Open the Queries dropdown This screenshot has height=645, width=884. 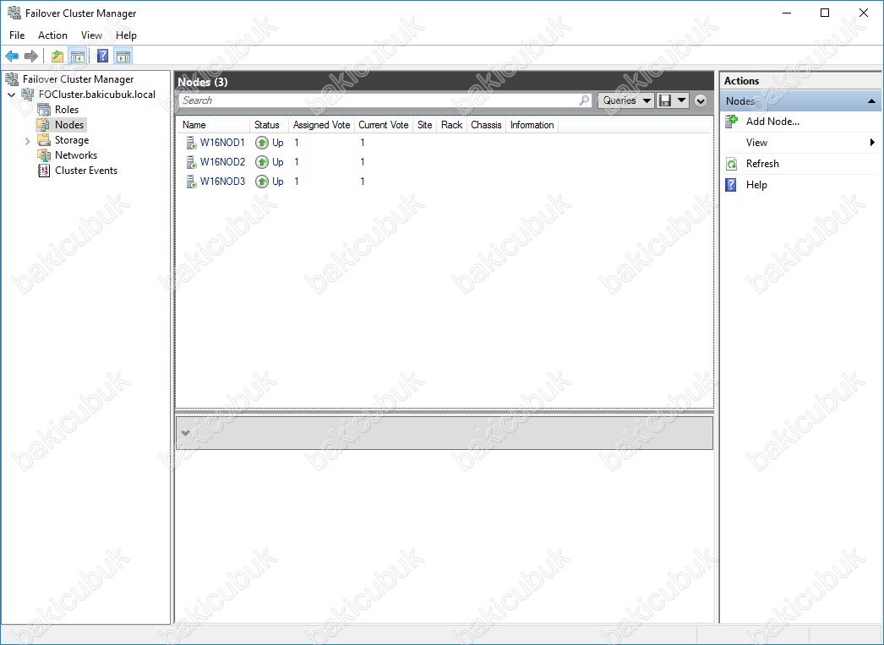click(x=625, y=100)
